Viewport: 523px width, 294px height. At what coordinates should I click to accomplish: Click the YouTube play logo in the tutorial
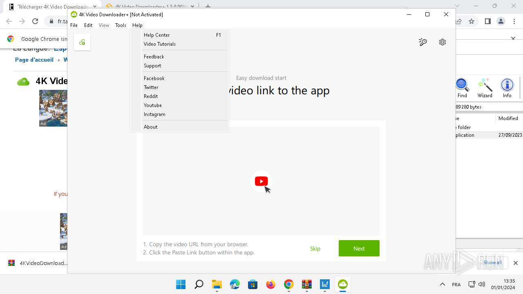pos(261,181)
